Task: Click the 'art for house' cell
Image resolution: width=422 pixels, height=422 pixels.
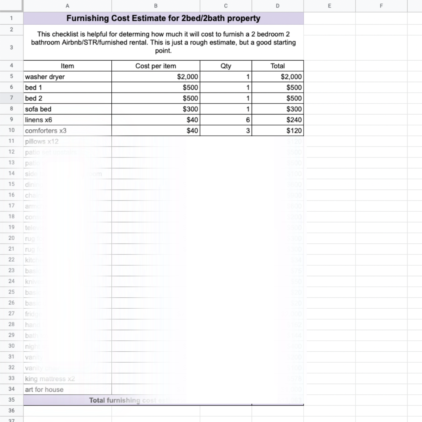Action: tap(67, 389)
